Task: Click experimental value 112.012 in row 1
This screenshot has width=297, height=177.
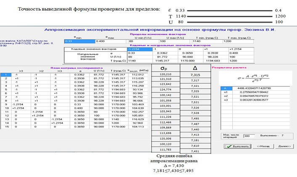Action: point(138,75)
